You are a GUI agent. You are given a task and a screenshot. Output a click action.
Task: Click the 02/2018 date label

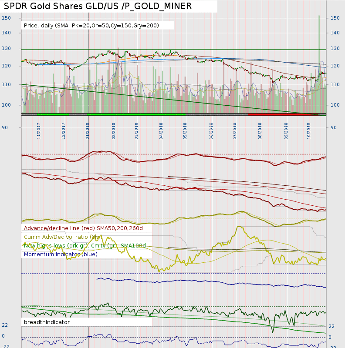click(114, 131)
